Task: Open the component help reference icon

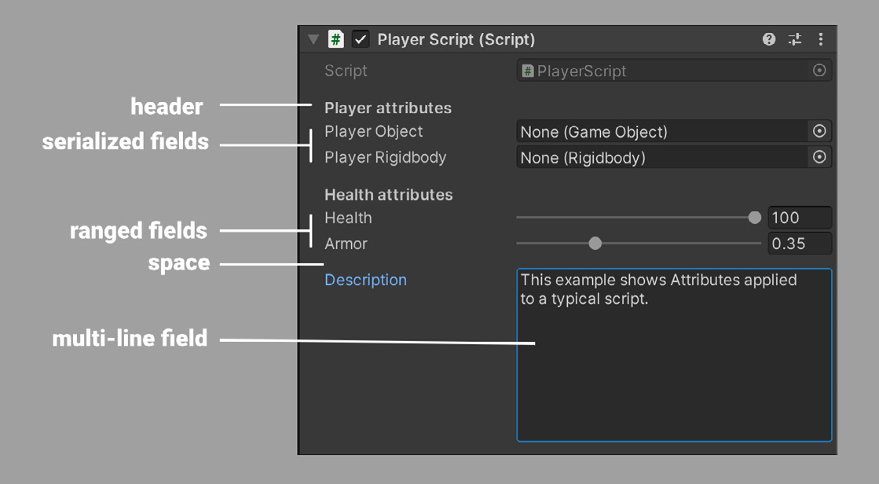Action: tap(768, 38)
